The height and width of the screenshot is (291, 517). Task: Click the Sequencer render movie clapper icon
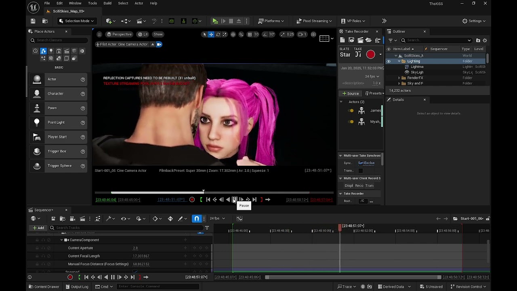(82, 219)
